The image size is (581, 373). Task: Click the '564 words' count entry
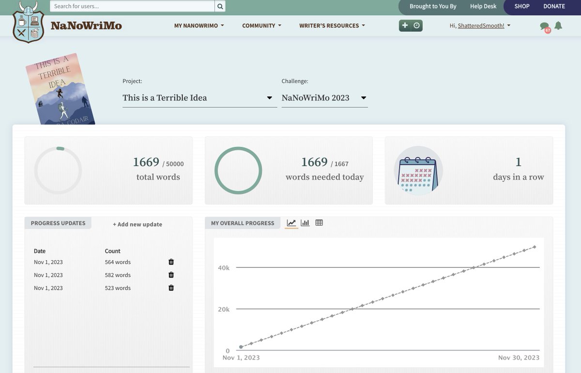[118, 262]
